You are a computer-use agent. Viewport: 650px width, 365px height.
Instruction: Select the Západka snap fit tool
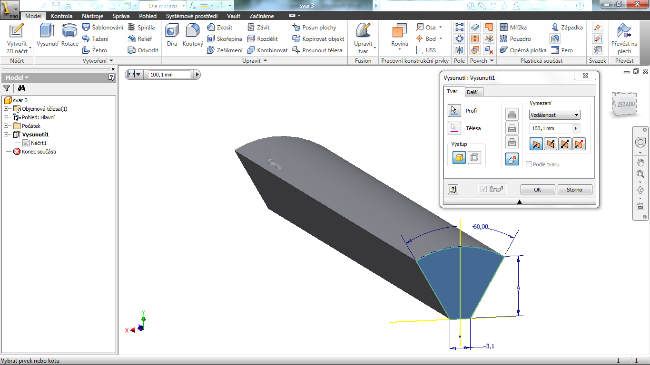(x=567, y=28)
